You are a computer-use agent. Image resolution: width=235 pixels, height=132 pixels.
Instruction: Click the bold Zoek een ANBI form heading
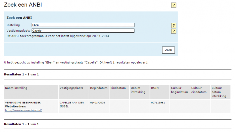19,18
